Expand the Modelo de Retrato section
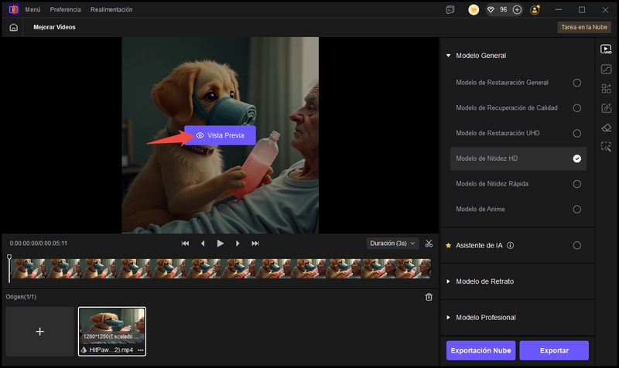 pyautogui.click(x=484, y=281)
